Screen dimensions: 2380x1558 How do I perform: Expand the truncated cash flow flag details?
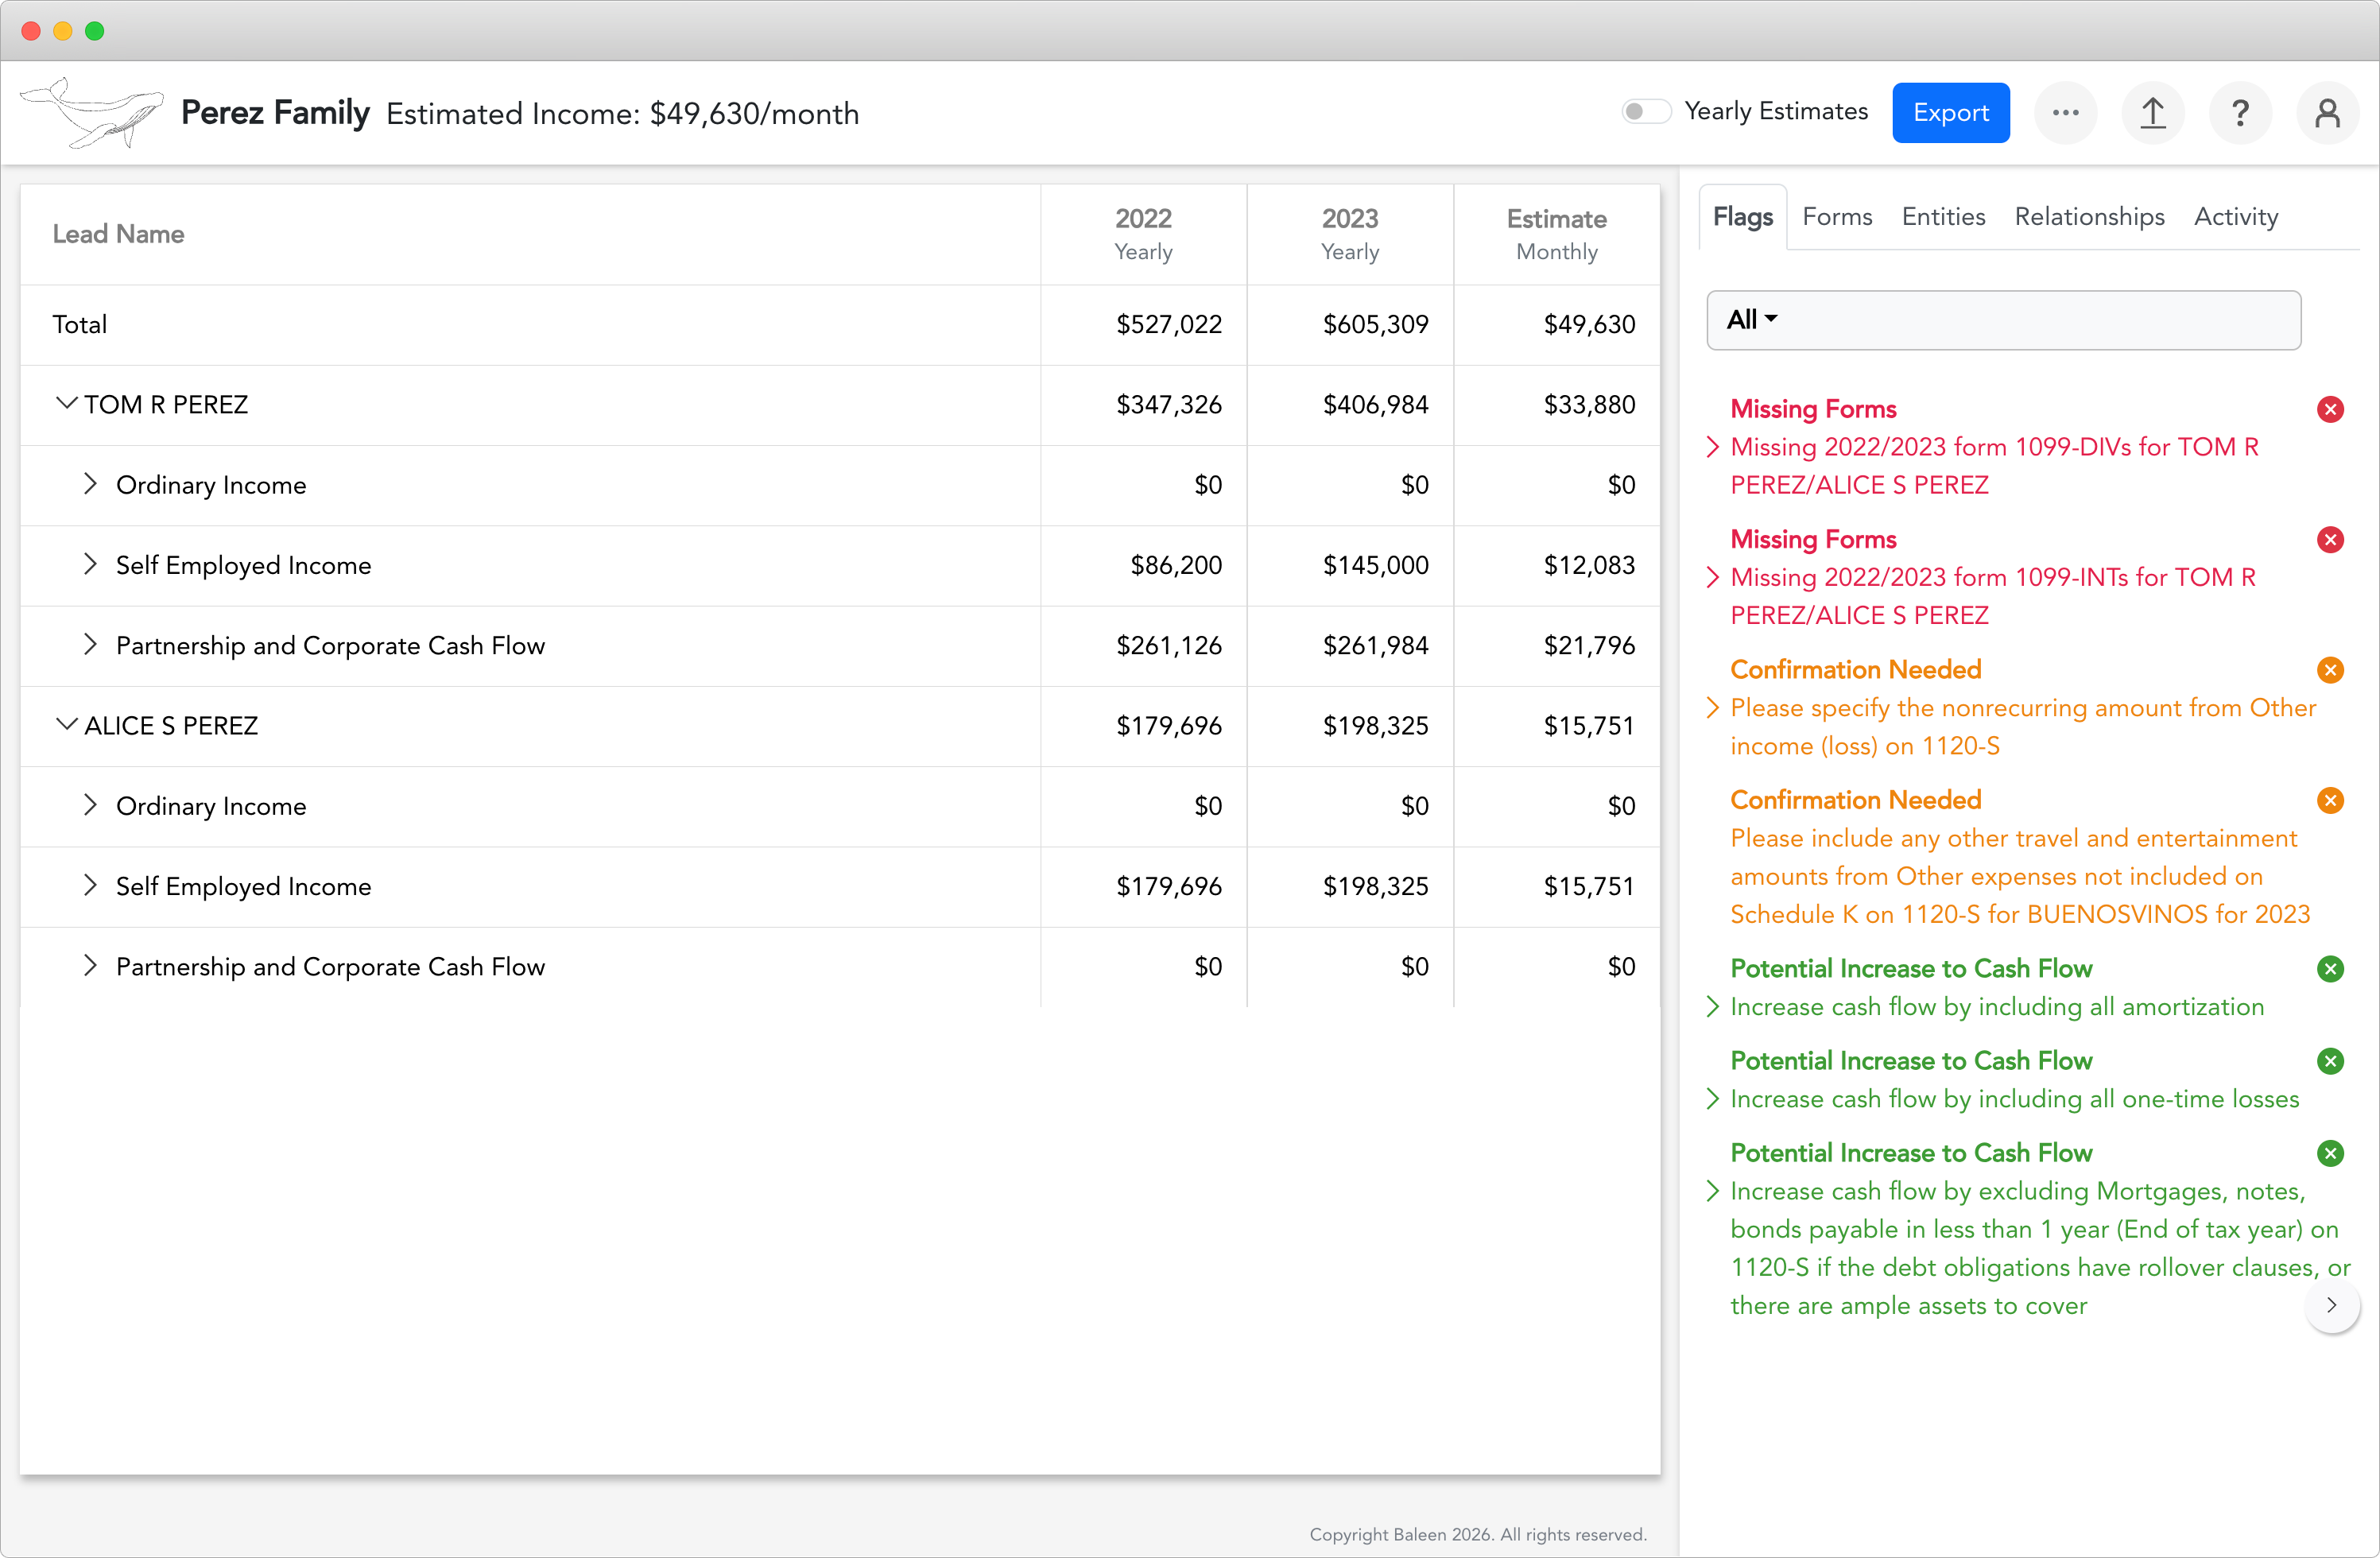point(2332,1305)
